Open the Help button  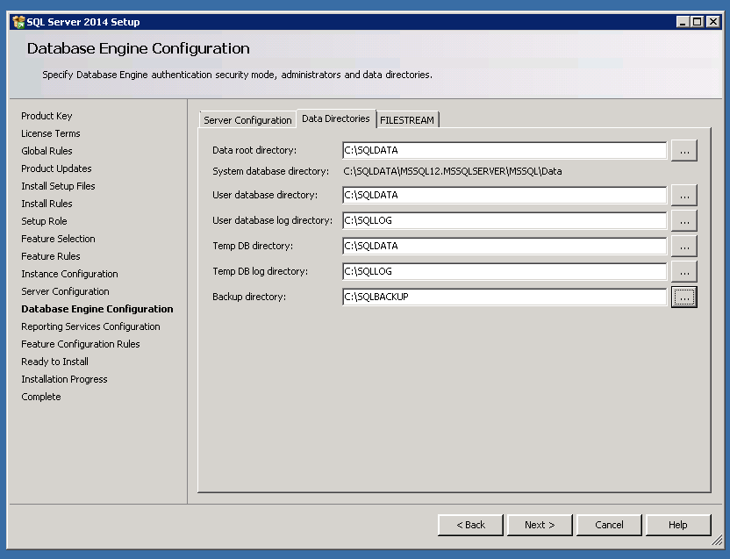point(677,525)
